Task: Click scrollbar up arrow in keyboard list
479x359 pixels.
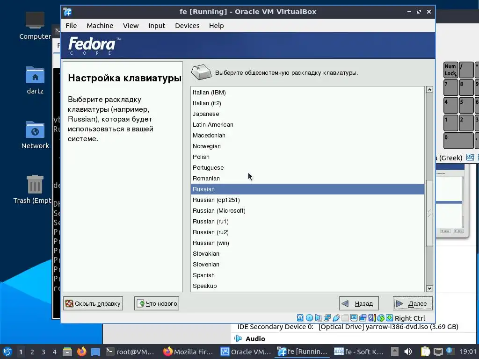Action: 429,89
